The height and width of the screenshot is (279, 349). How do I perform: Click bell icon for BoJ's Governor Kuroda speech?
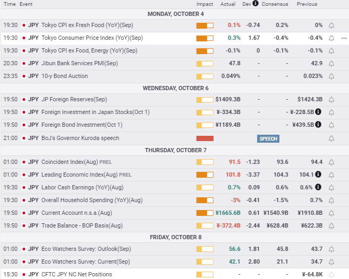[332, 138]
